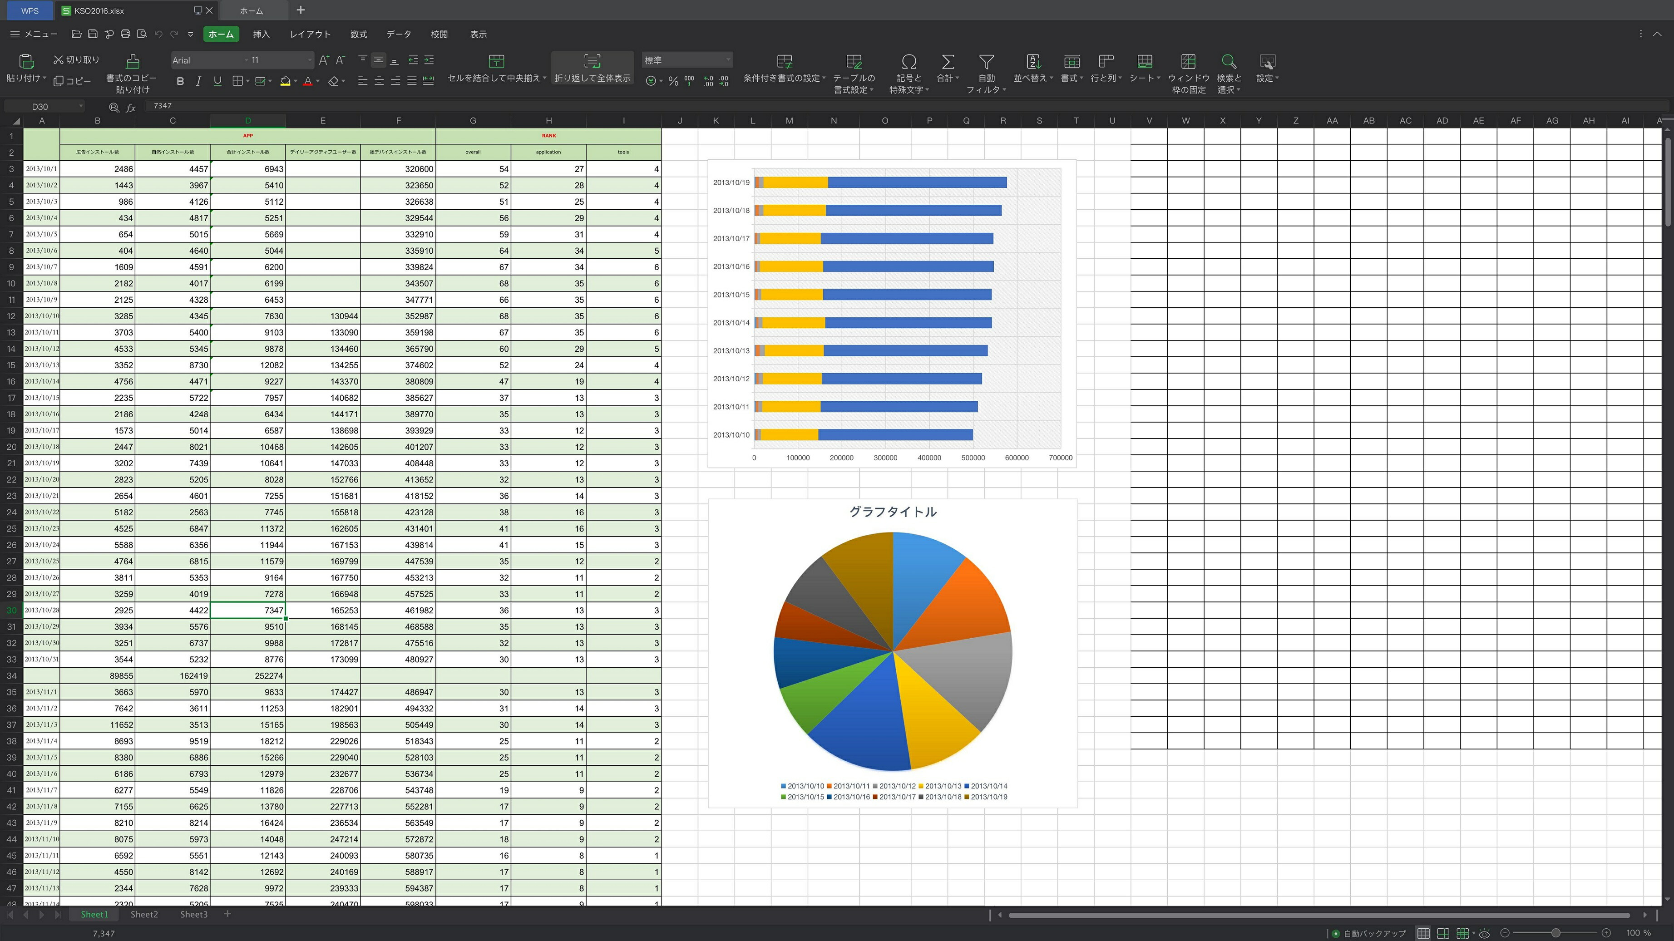Click the Name Box showing D30
This screenshot has height=941, width=1674.
pyautogui.click(x=44, y=107)
